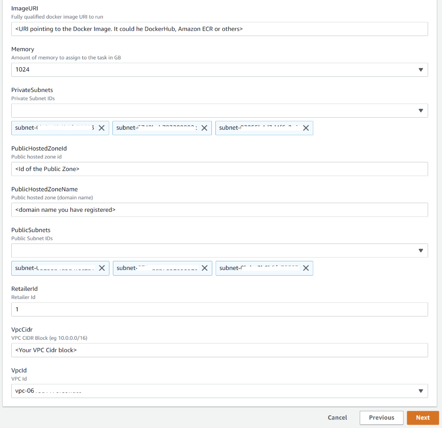Screen dimensions: 442x428
Task: Remove the third private subnet tag
Action: pos(306,128)
